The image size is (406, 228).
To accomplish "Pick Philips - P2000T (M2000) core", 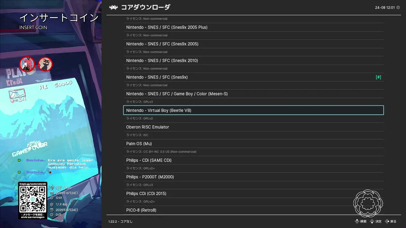I will click(x=253, y=177).
